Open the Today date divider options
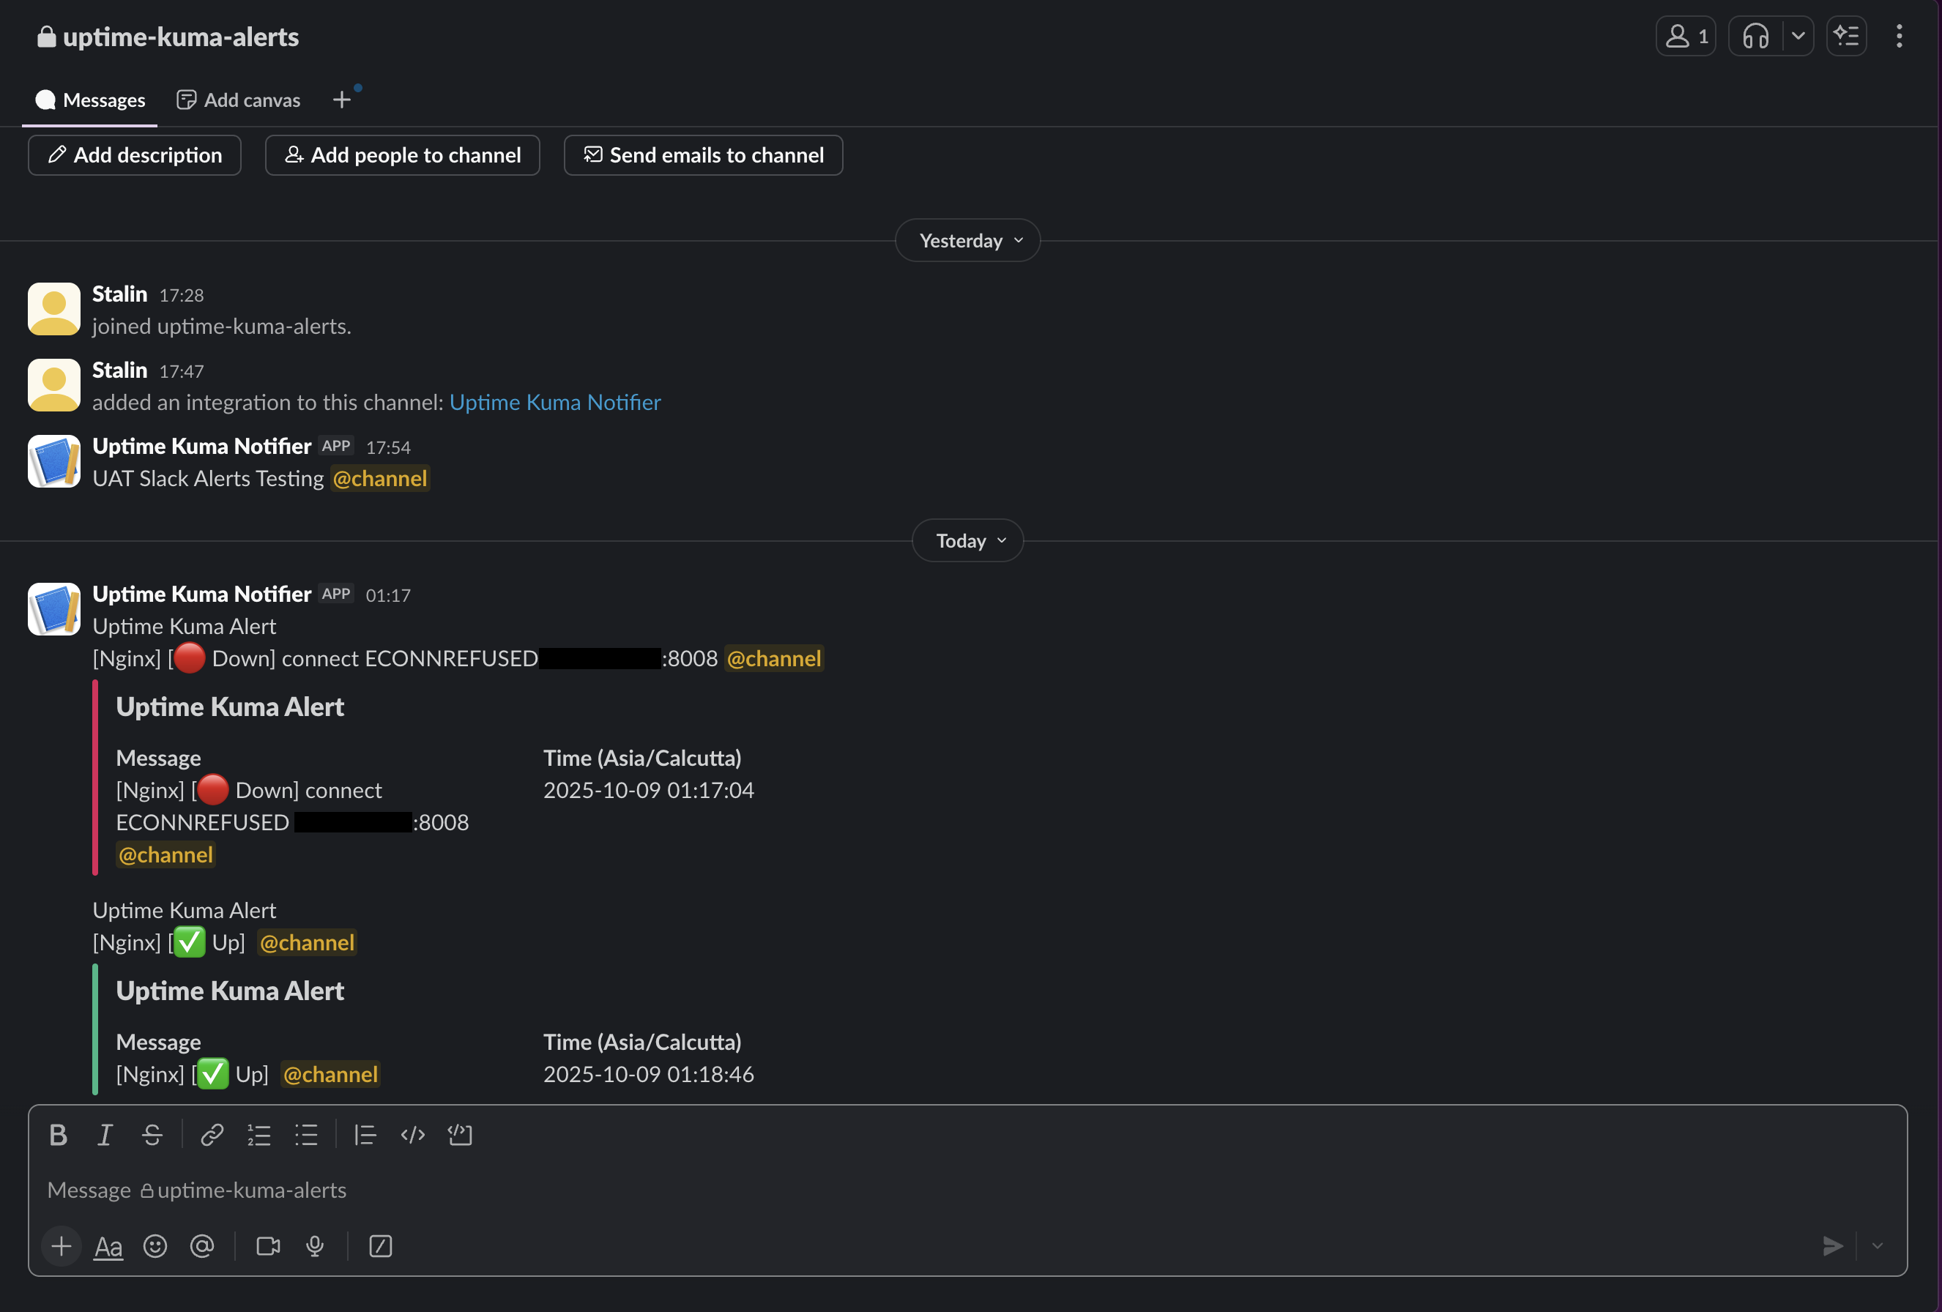This screenshot has height=1312, width=1942. point(967,540)
